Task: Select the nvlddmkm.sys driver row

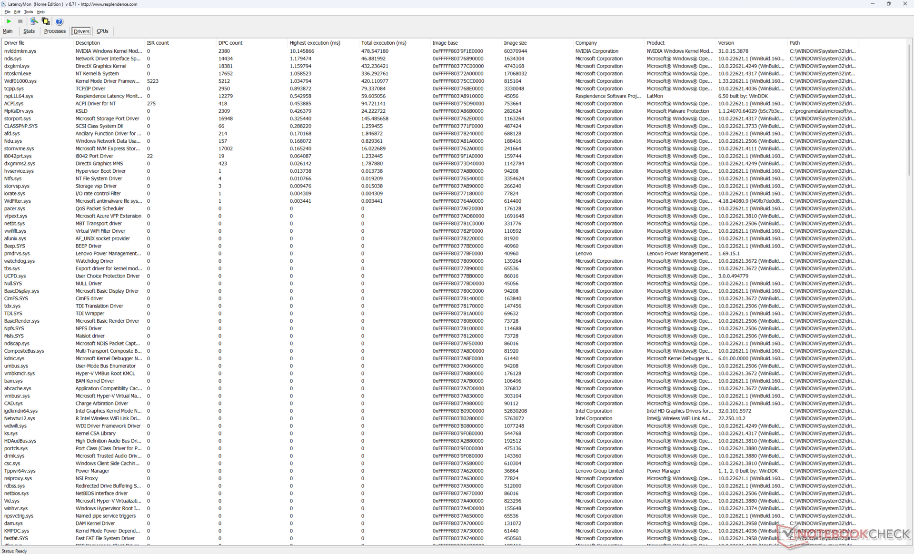Action: [x=20, y=51]
